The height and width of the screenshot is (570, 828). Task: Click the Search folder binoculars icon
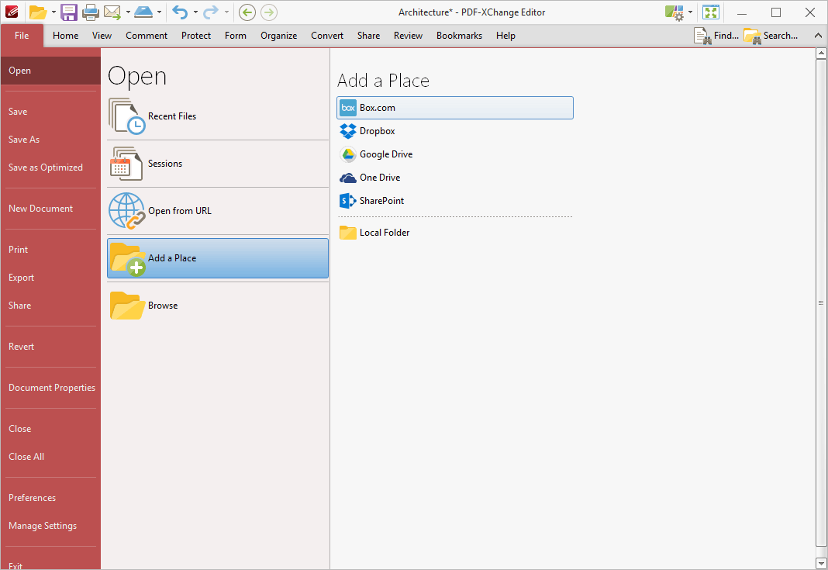pos(753,36)
